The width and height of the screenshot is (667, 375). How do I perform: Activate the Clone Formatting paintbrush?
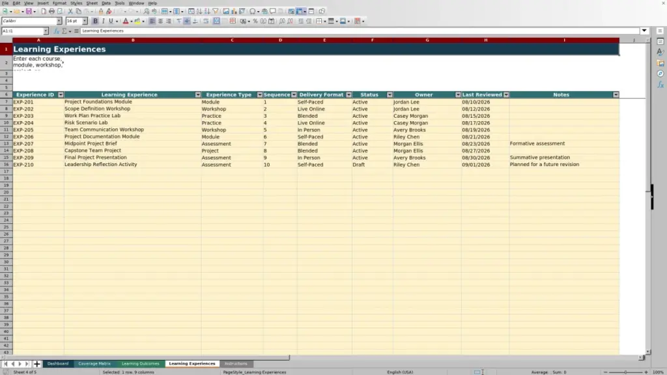tap(101, 12)
